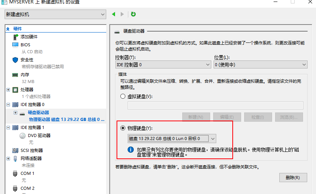The image size is (316, 194).
Task: Click the disabled 检查(I) button
Action: tap(258, 117)
